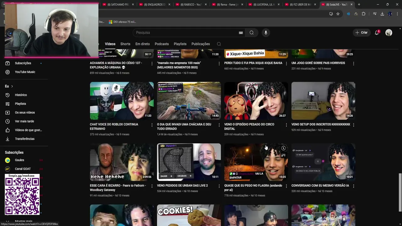This screenshot has height=226, width=402.
Task: Click the Watch later clock on hovered thumbnail
Action: [x=283, y=148]
